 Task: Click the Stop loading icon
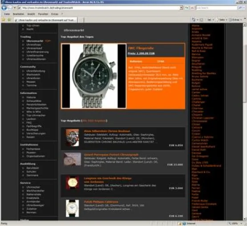click(x=192, y=8)
